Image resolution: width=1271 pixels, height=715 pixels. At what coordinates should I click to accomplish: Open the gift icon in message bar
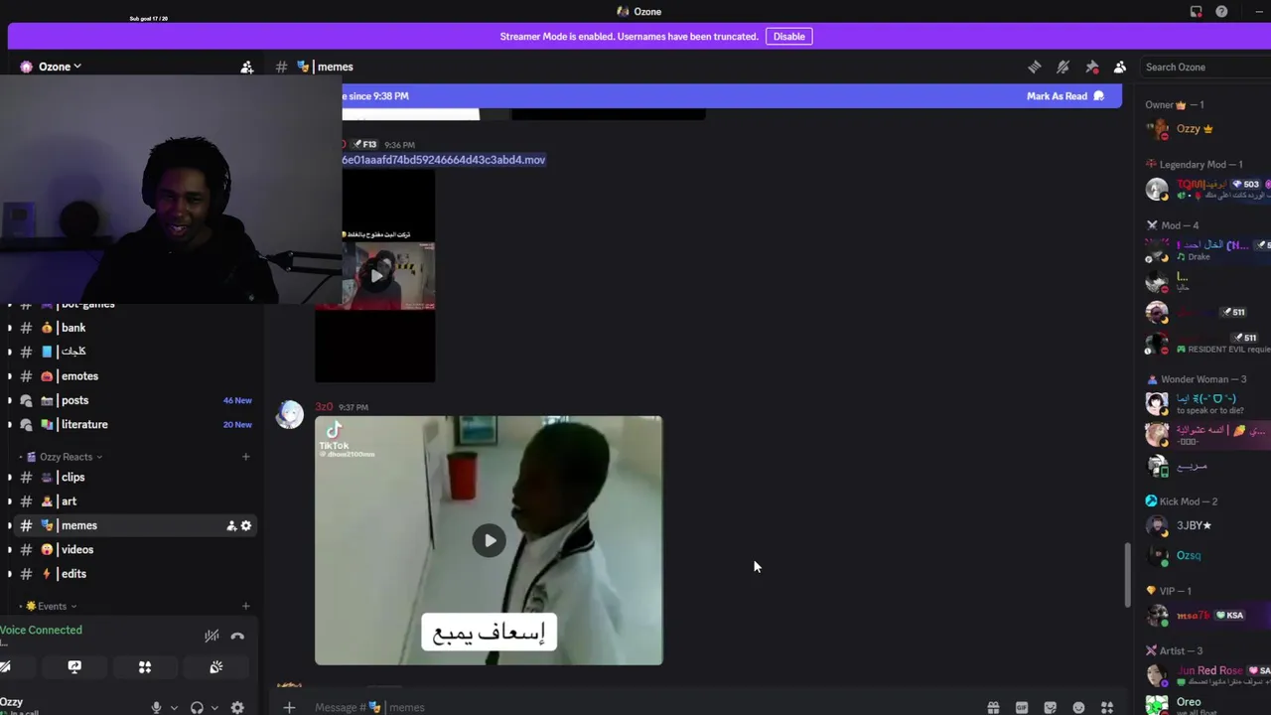[993, 707]
